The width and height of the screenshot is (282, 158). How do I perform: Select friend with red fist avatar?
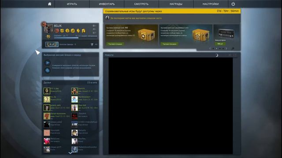[x=47, y=116]
